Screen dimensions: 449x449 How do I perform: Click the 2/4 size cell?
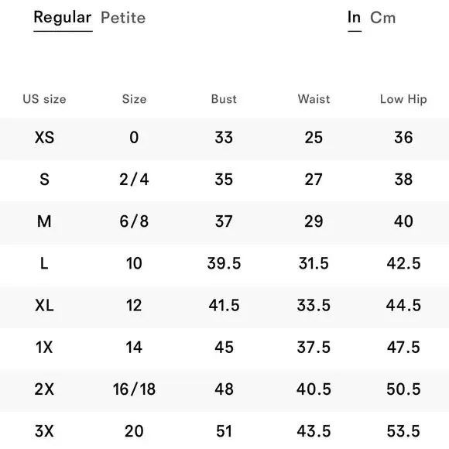tap(134, 180)
